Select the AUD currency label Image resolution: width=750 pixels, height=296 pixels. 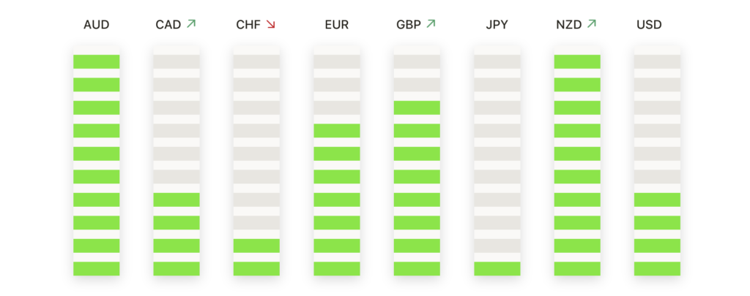point(97,25)
